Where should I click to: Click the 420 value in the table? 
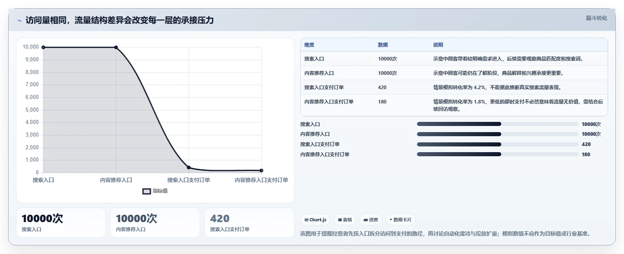click(382, 88)
